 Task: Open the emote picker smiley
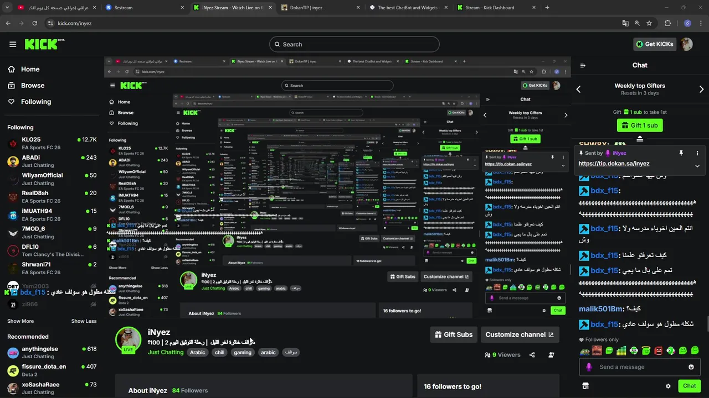click(x=691, y=367)
